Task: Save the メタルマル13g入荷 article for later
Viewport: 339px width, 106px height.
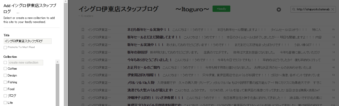Action: (x=83, y=83)
